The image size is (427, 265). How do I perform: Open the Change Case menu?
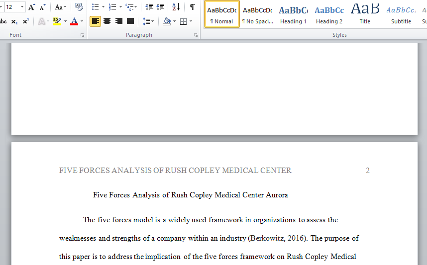[60, 7]
